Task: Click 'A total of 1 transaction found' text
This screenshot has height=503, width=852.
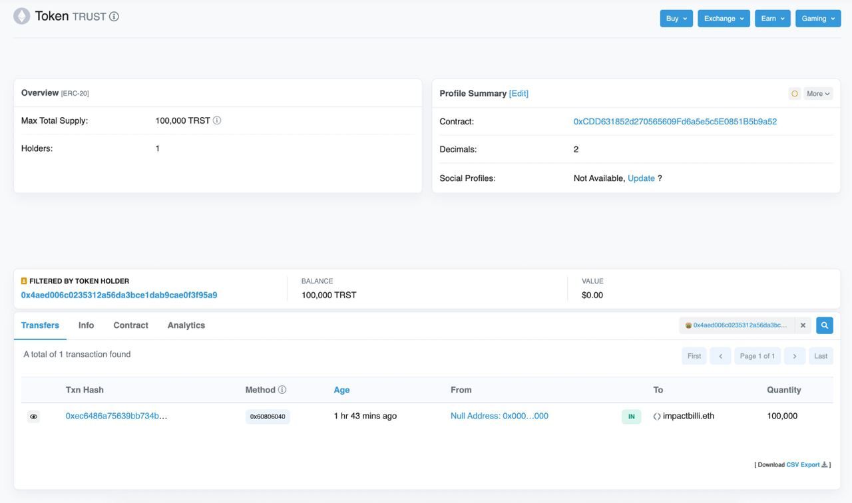Action: pyautogui.click(x=77, y=354)
